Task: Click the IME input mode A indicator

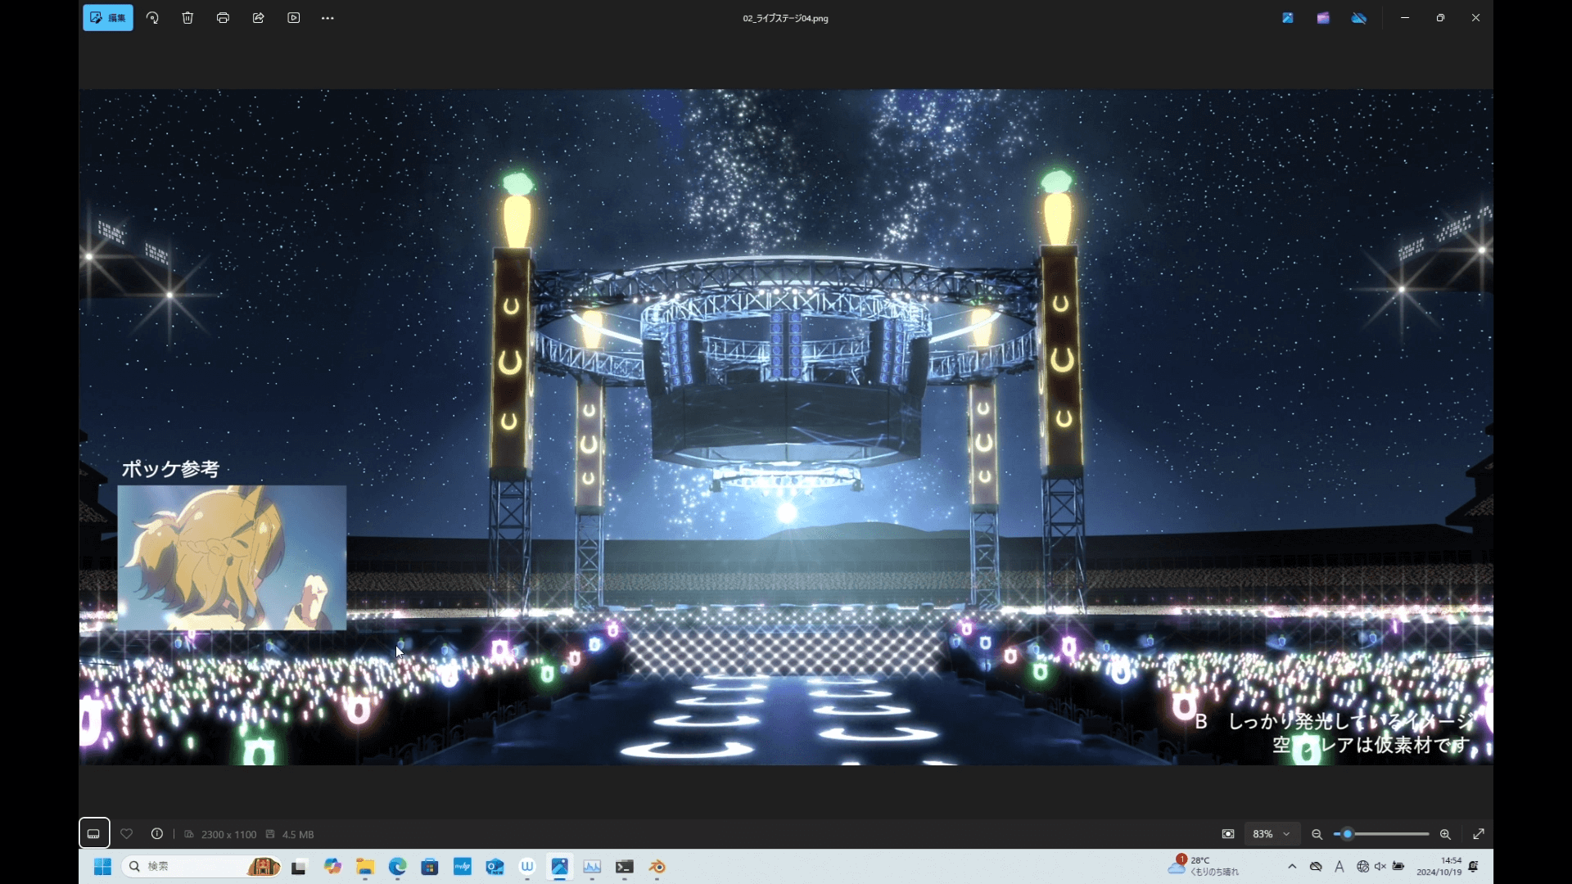Action: click(x=1339, y=866)
